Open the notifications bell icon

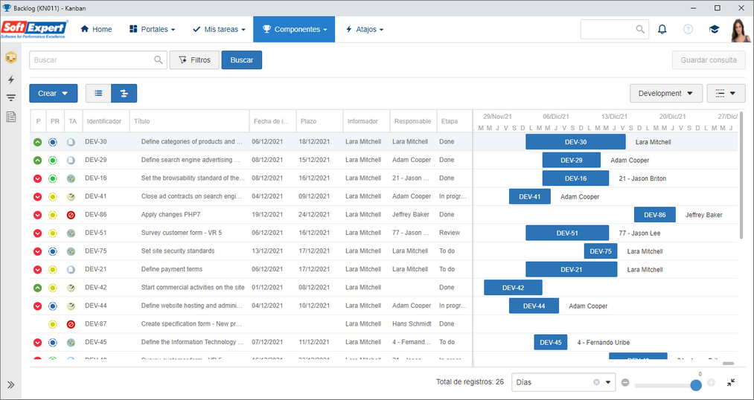(x=662, y=29)
